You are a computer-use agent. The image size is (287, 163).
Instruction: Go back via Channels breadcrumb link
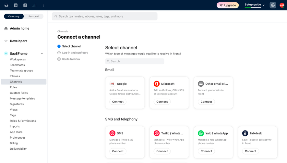63,31
